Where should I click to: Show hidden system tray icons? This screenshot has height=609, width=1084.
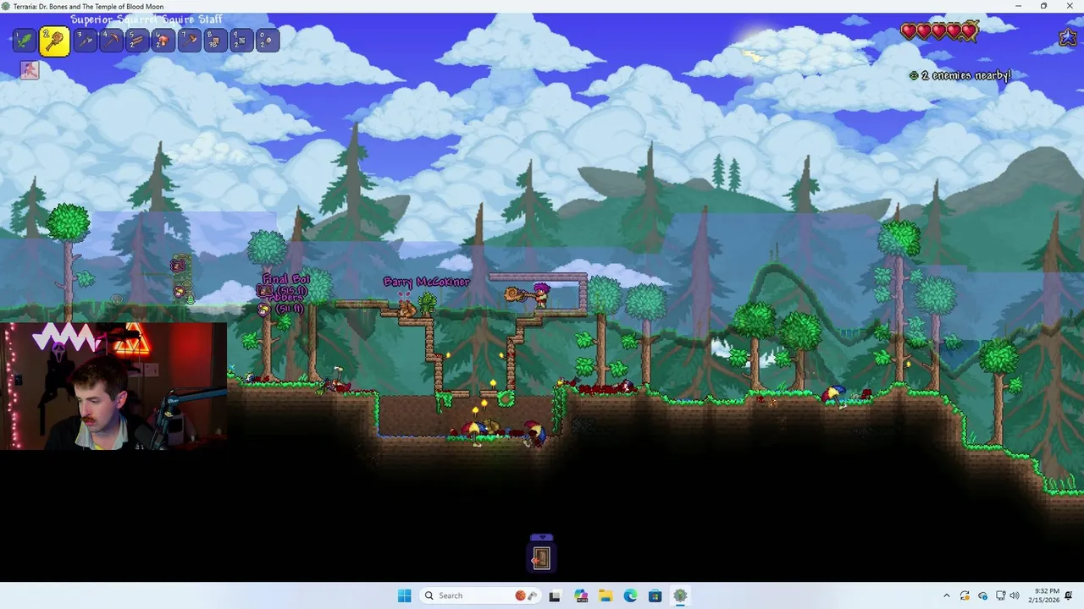point(946,595)
